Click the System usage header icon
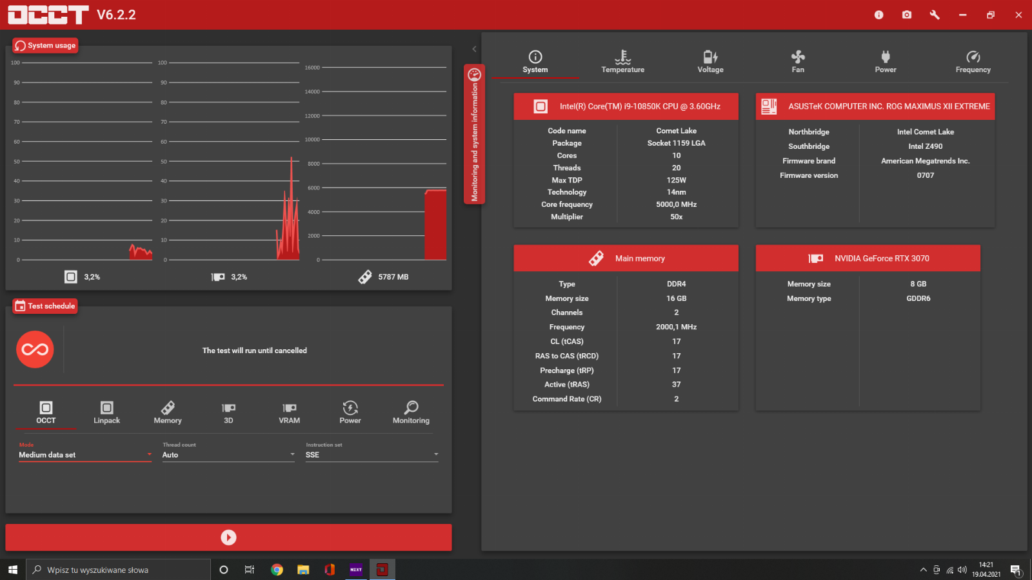Image resolution: width=1032 pixels, height=580 pixels. 21,46
